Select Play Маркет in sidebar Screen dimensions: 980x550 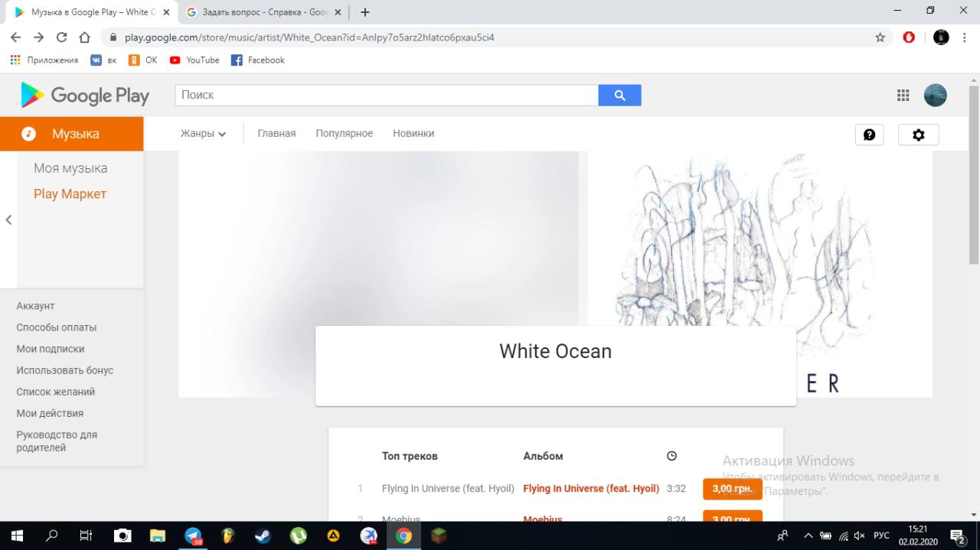pos(70,194)
